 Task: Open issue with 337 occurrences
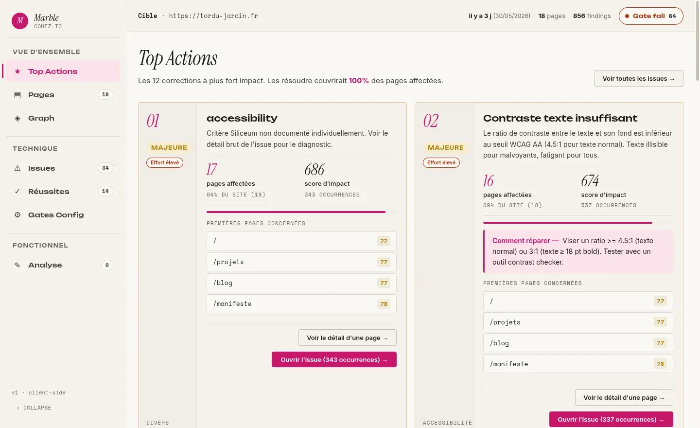[x=611, y=419]
